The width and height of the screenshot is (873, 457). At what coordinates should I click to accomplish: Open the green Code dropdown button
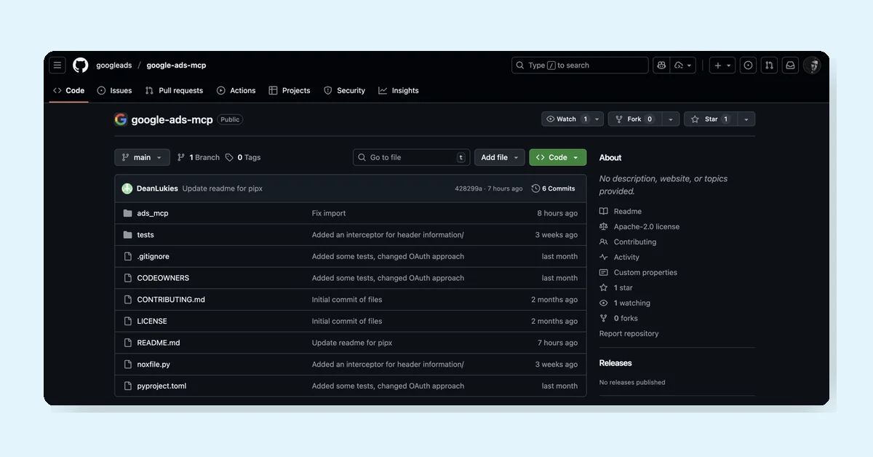(558, 158)
